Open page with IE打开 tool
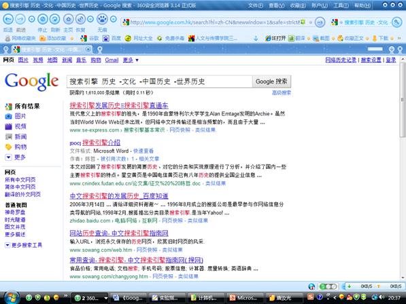Screen dimensions: 406x304 coord(275,39)
